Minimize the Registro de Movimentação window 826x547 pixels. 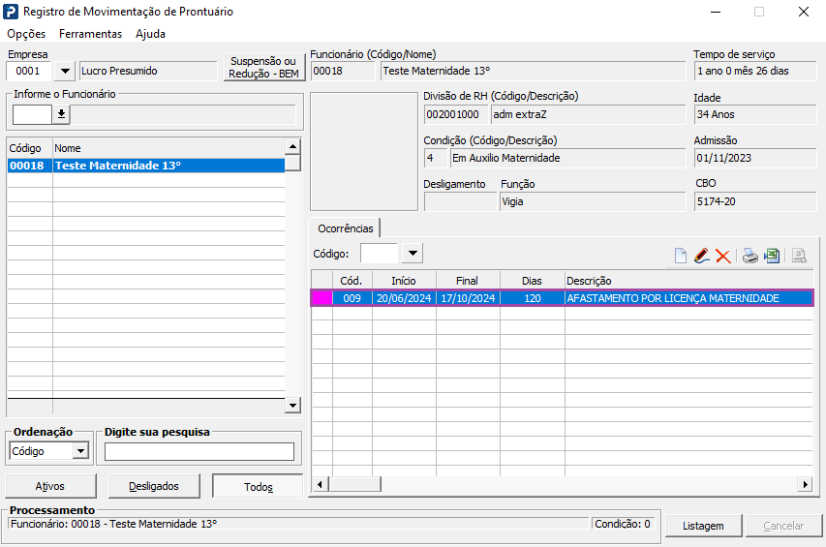[x=716, y=12]
